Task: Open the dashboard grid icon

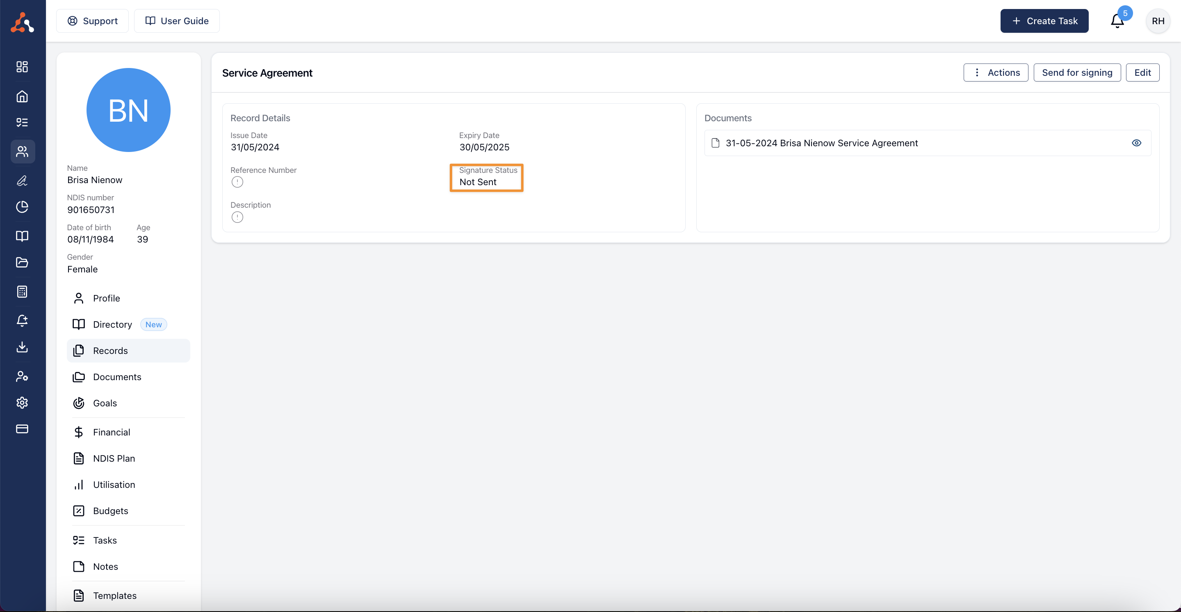Action: [x=22, y=67]
